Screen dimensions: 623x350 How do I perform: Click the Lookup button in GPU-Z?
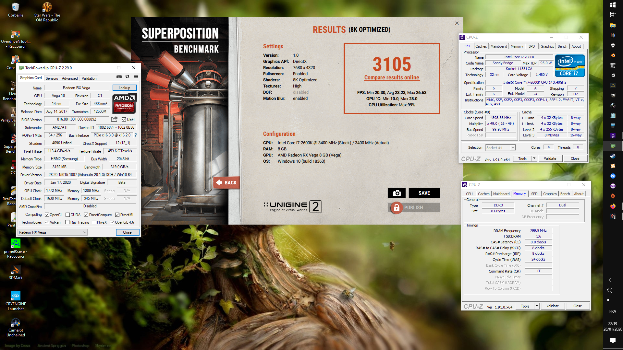pos(125,87)
